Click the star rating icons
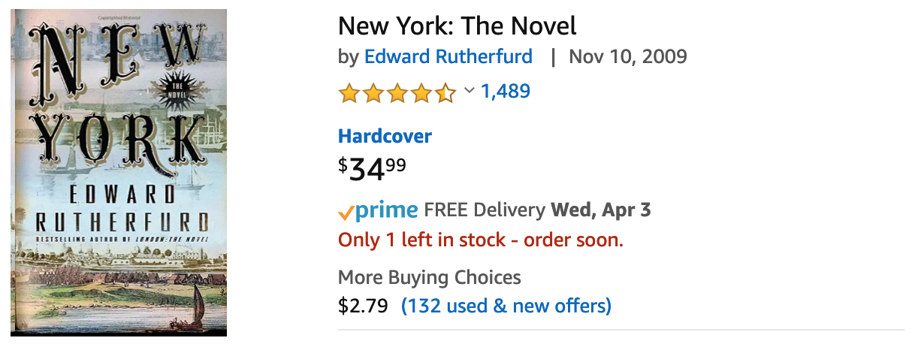This screenshot has height=344, width=915. click(397, 92)
